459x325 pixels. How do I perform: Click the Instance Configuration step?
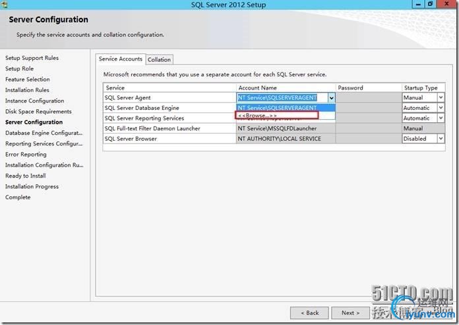coord(34,101)
